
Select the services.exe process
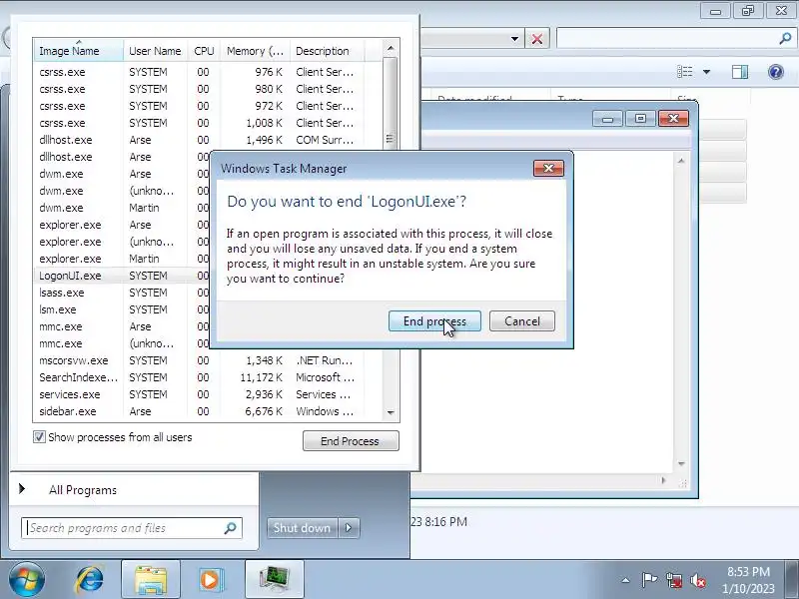click(208, 394)
